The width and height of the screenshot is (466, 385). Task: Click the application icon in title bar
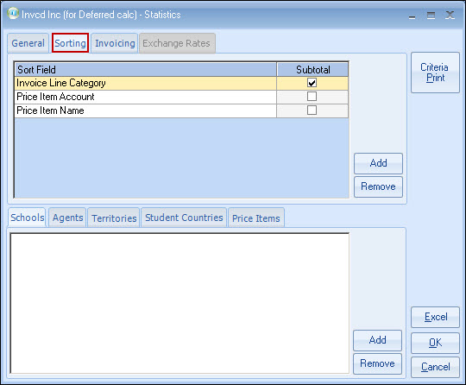(13, 14)
